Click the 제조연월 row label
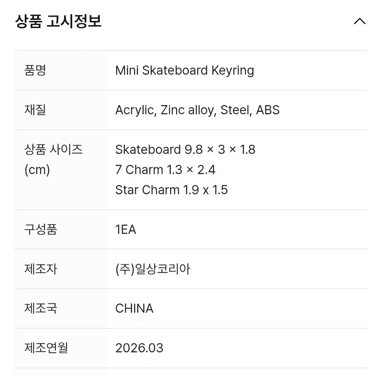382x376 pixels. (46, 348)
